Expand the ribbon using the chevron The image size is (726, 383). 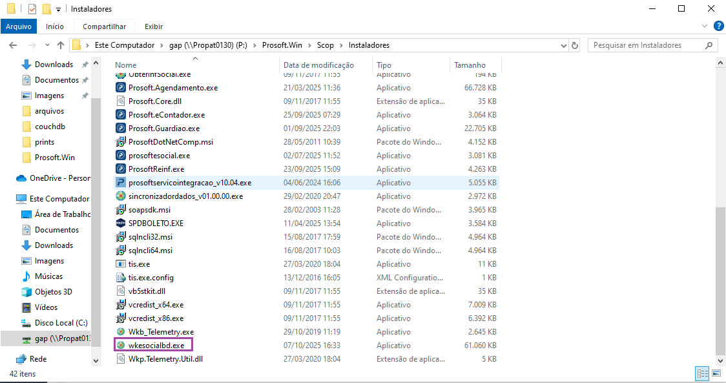click(705, 26)
